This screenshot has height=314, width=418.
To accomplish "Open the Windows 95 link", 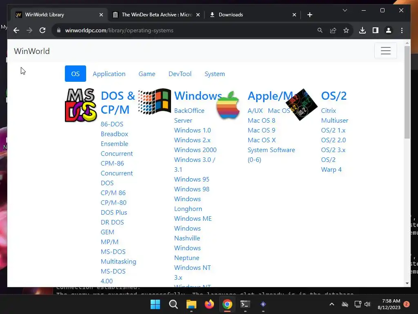I will coord(192,179).
